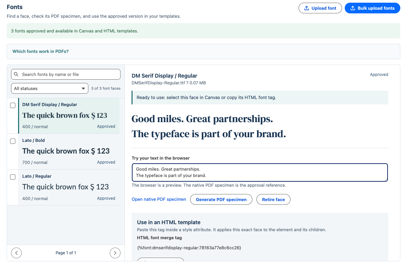Click the 'Use in an HTML template' heading

[x=169, y=222]
